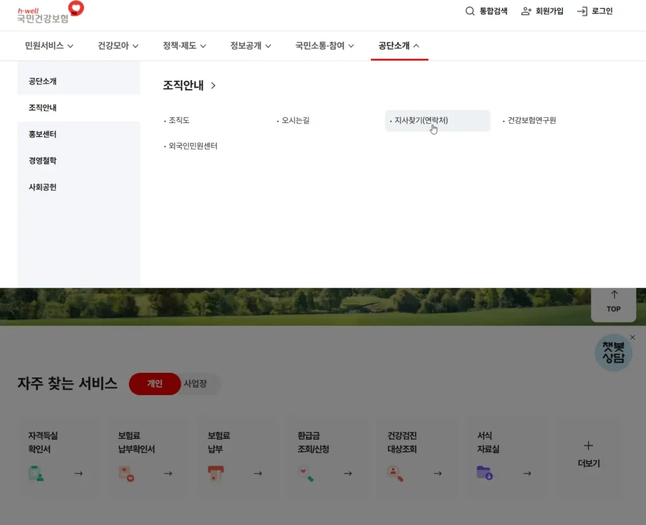Click the 더보기 plus button
Image resolution: width=646 pixels, height=525 pixels.
point(589,454)
